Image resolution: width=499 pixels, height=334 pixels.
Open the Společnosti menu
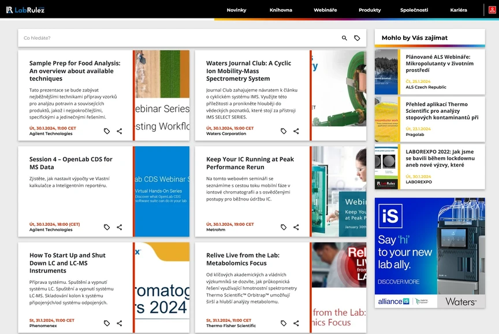pos(414,10)
